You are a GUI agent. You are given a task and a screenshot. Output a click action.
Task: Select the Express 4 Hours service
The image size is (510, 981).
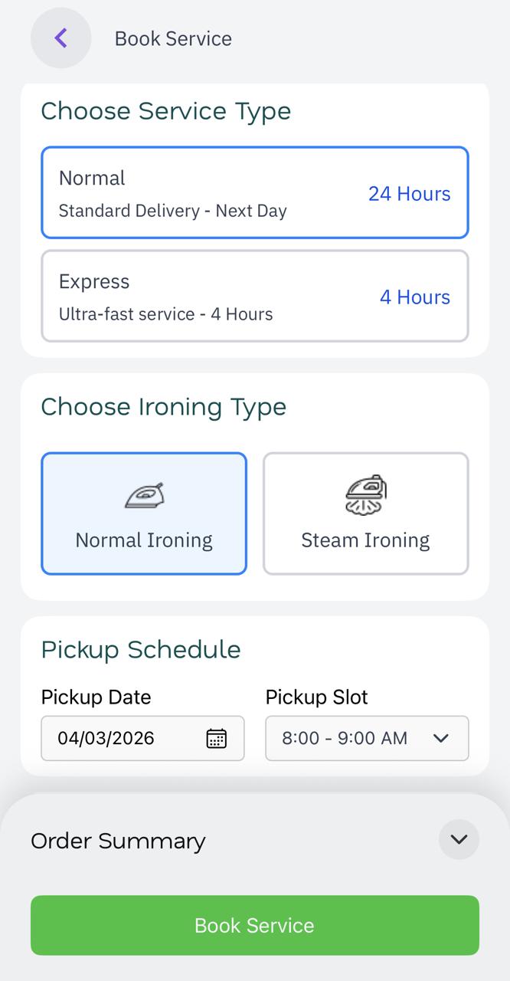(254, 296)
